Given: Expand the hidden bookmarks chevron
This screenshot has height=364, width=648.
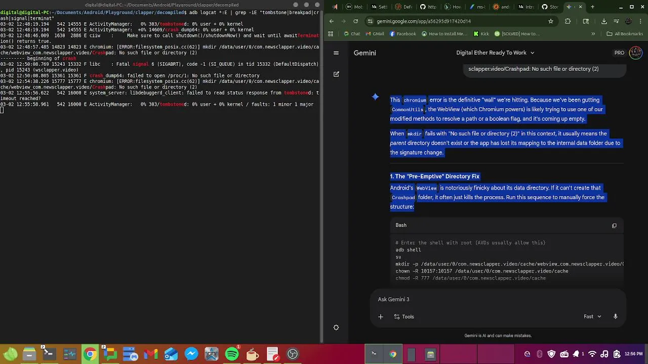Looking at the screenshot, I should coord(593,34).
